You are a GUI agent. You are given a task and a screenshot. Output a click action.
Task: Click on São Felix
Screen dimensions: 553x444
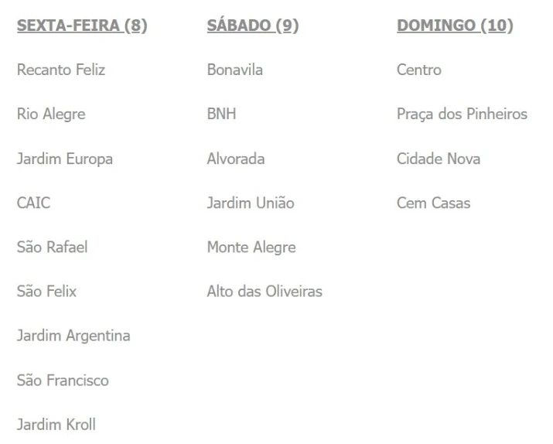46,292
